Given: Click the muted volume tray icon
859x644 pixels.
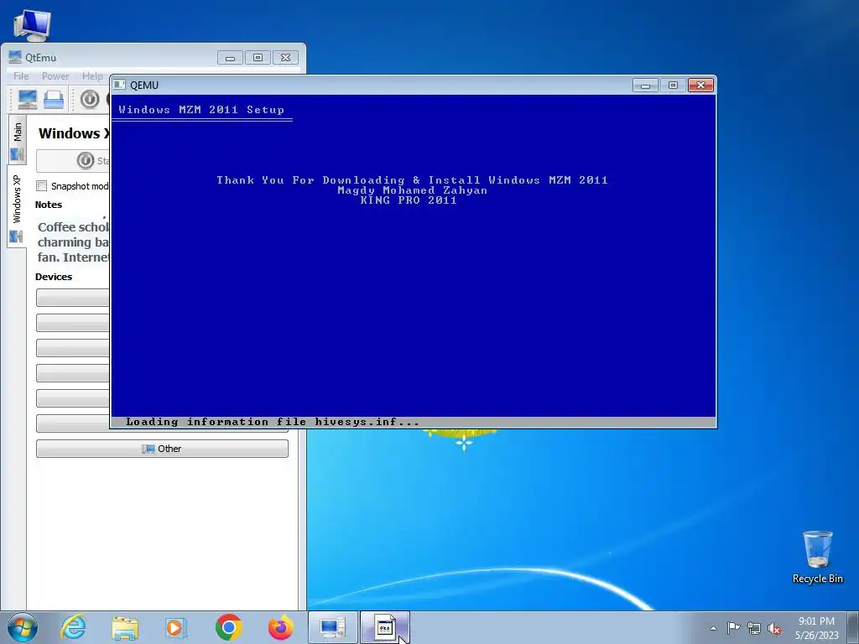Looking at the screenshot, I should point(774,628).
